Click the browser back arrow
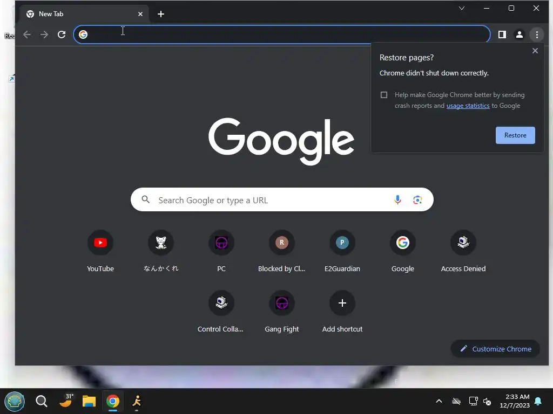 click(x=27, y=34)
